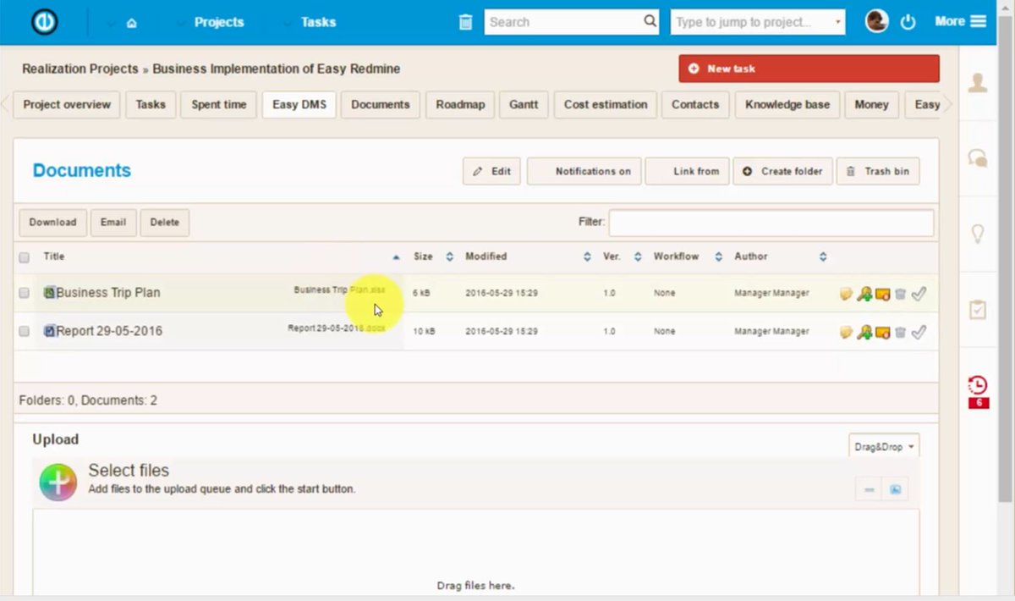1015x601 pixels.
Task: Open the clipboard checklist sidebar icon
Action: point(978,309)
